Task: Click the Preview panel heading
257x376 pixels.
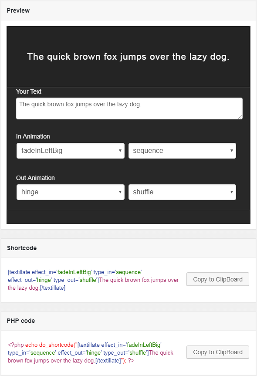Action: pos(18,10)
